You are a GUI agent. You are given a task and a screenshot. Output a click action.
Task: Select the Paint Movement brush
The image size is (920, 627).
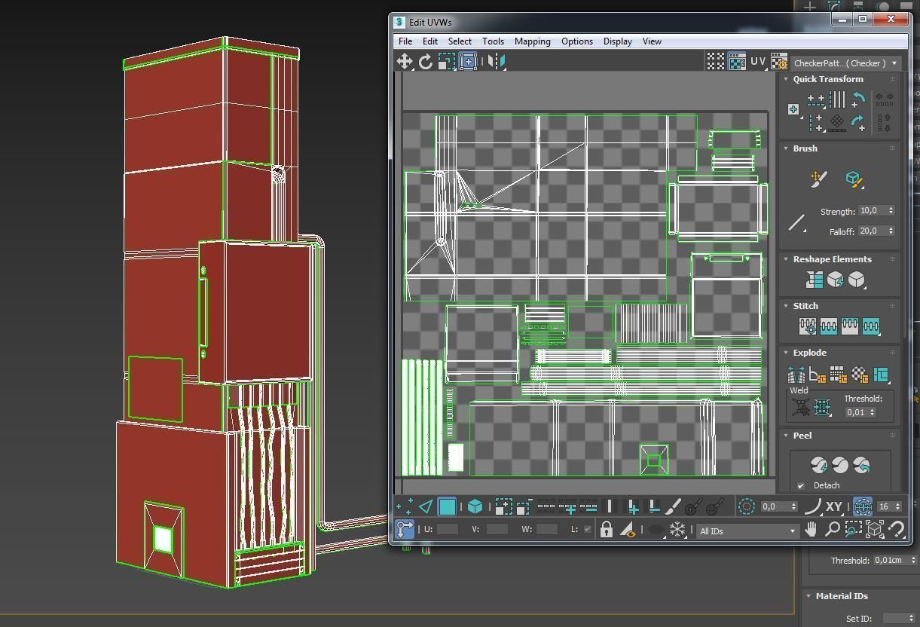click(818, 179)
